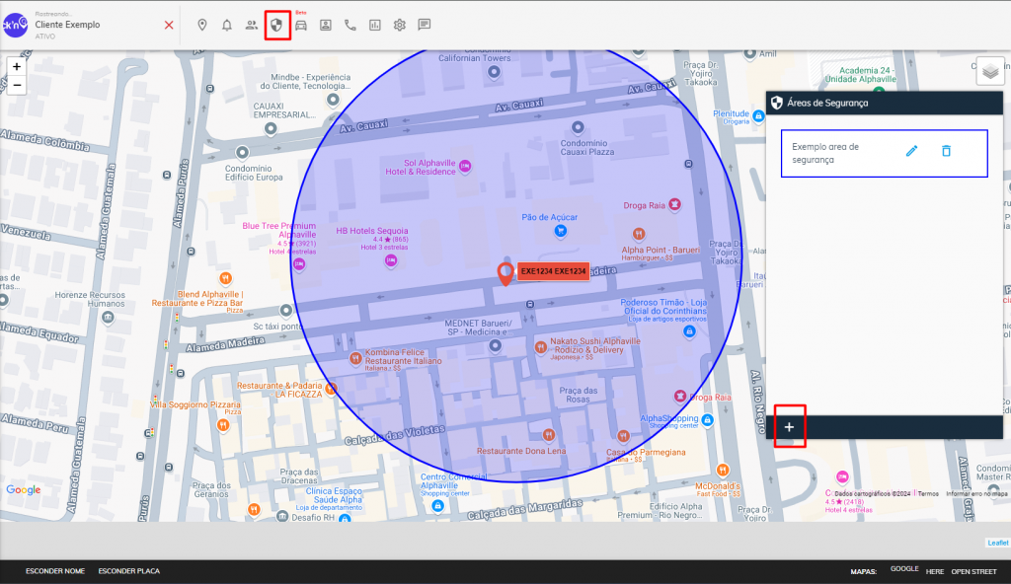The width and height of the screenshot is (1011, 584).
Task: Switch map provider to Open Street
Action: [x=974, y=572]
